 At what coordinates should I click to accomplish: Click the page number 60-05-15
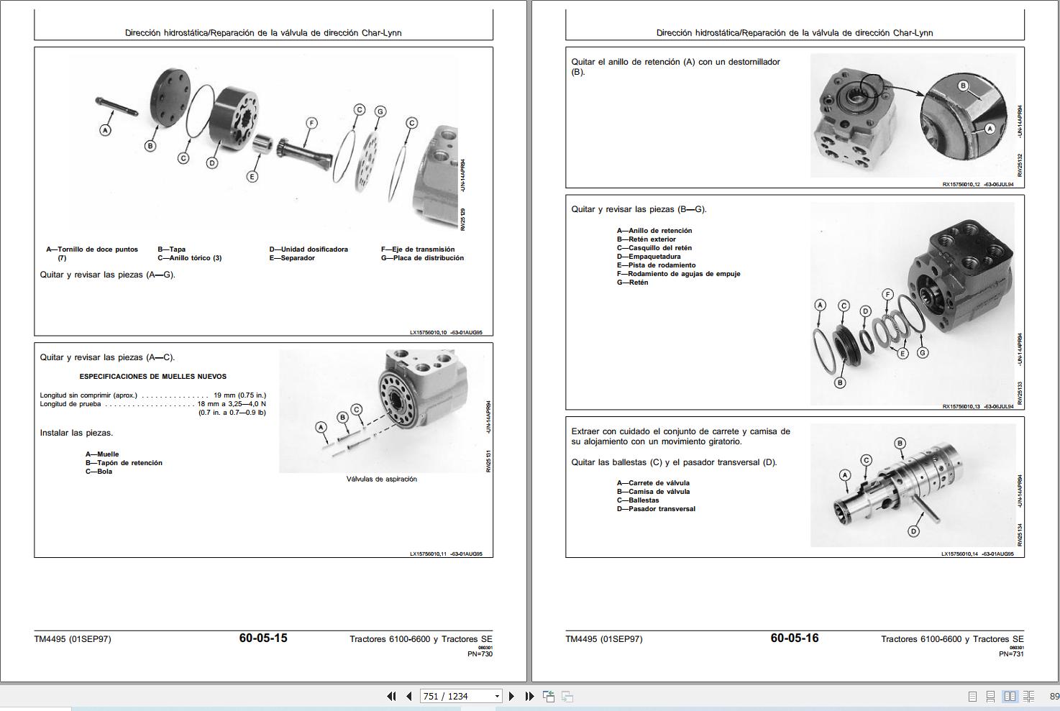[x=263, y=638]
